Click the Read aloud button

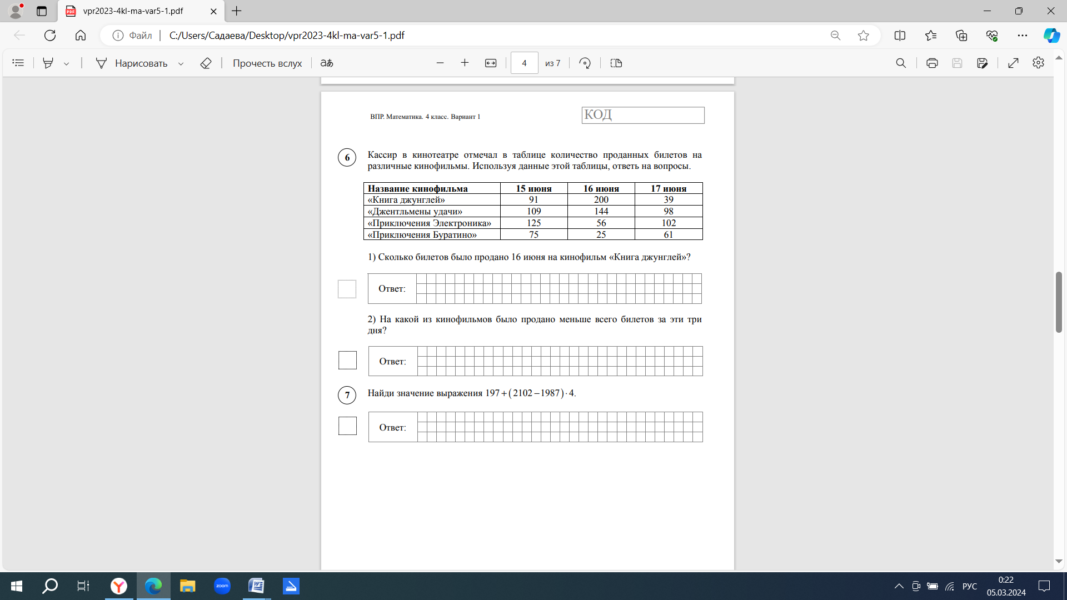pos(267,63)
